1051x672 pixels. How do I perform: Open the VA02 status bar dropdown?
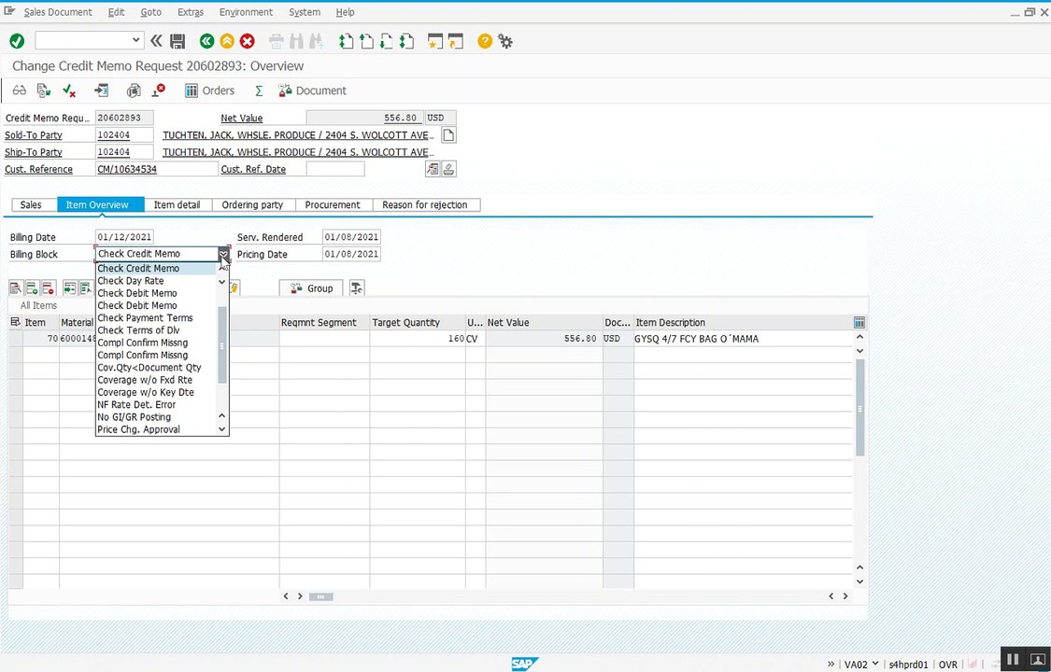[874, 664]
